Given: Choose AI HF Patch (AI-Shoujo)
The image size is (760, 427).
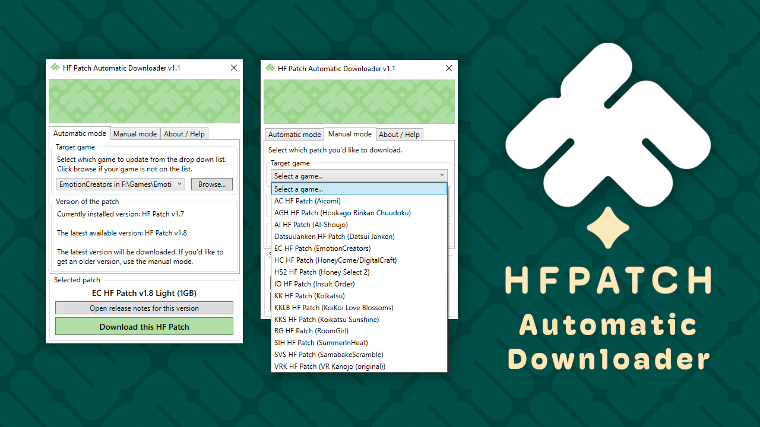Looking at the screenshot, I should (x=359, y=225).
